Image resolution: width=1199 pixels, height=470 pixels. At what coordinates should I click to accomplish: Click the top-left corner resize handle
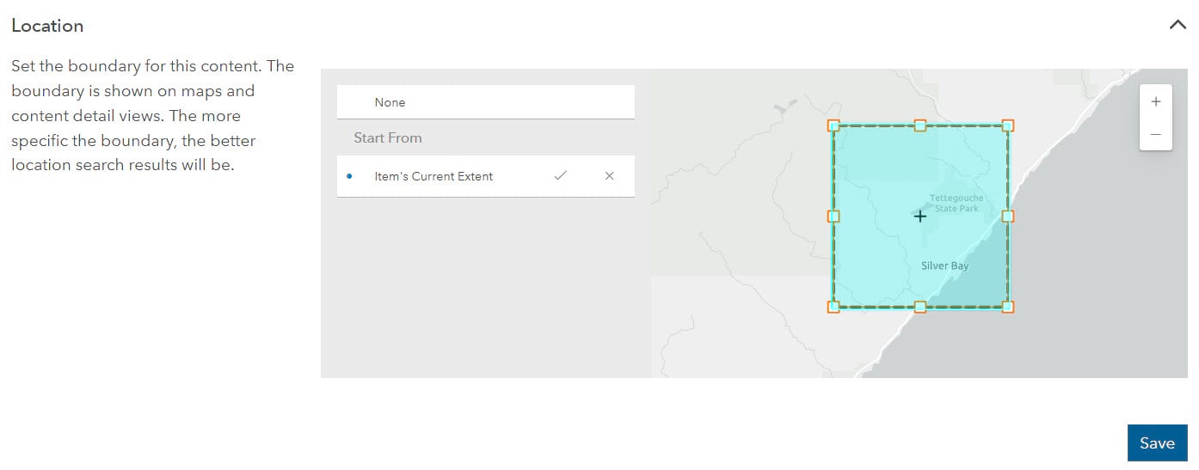(x=833, y=125)
